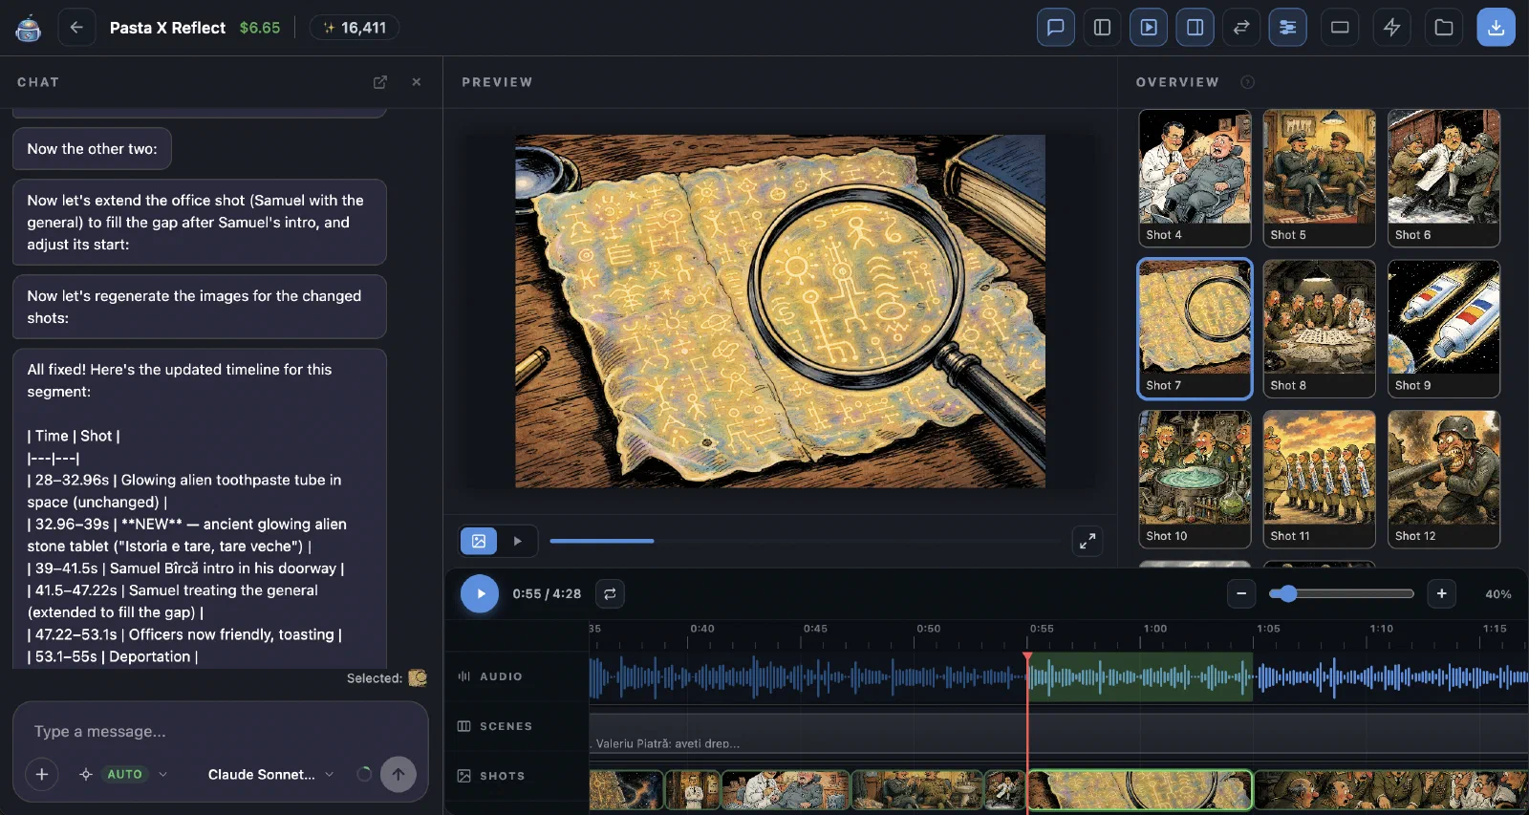Toggle loop playback in timeline
This screenshot has height=815, width=1529.
point(610,593)
